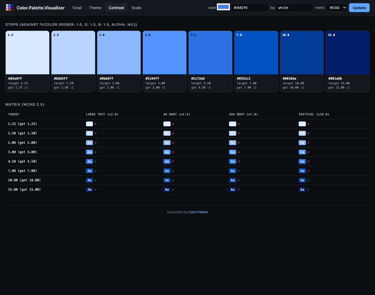Image resolution: width=375 pixels, height=295 pixels.
Task: Click the #2c72e5 contrast stop swatch
Action: pyautogui.click(x=210, y=53)
